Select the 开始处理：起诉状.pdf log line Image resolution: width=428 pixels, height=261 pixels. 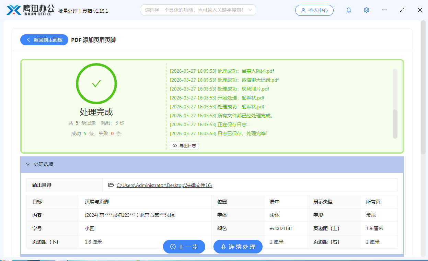[x=217, y=98]
